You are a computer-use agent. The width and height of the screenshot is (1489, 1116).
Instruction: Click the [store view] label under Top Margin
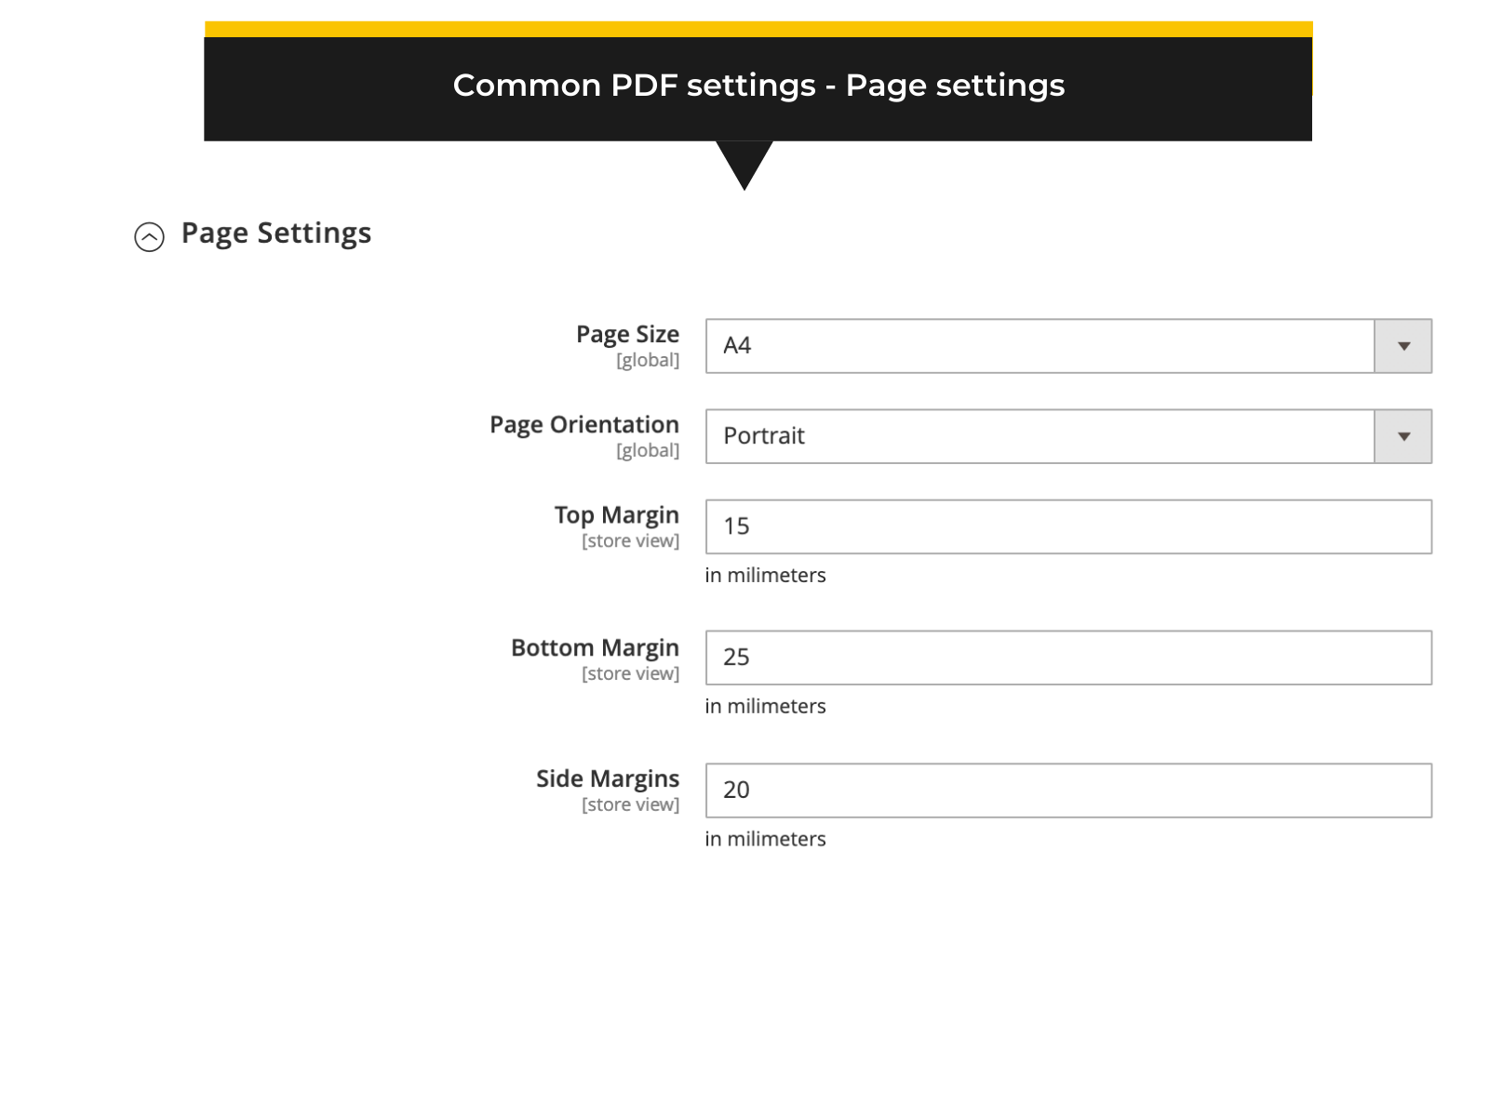coord(632,540)
